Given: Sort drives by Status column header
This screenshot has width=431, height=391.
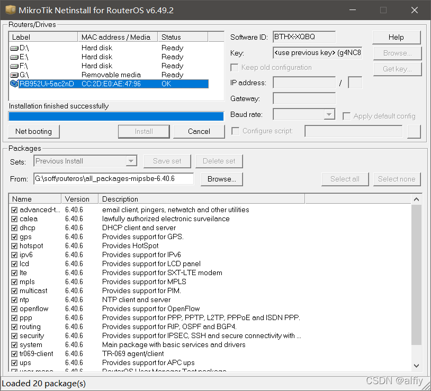Looking at the screenshot, I should click(x=183, y=37).
